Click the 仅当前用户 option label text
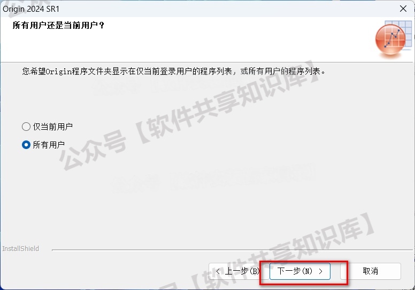This screenshot has width=415, height=290. point(52,127)
